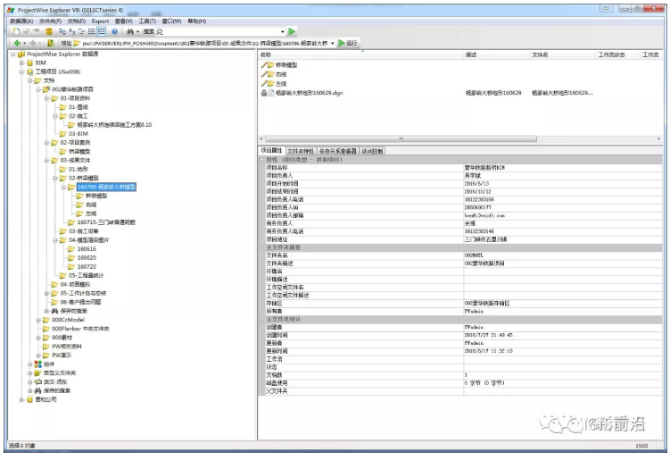Image resolution: width=670 pixels, height=460 pixels.
Task: Collapse the 04-模型渲染图片 folder
Action: tap(55, 240)
